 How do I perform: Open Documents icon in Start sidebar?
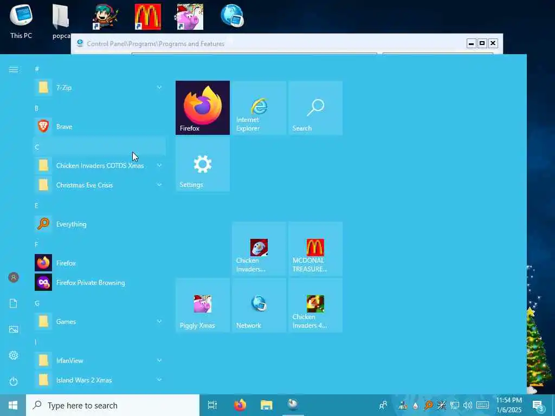(14, 303)
